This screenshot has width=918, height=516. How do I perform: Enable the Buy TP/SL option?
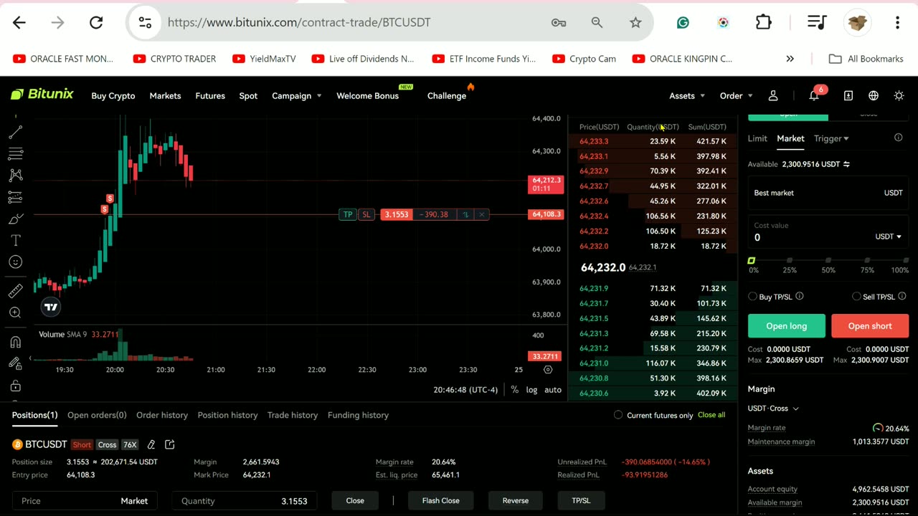tap(752, 296)
